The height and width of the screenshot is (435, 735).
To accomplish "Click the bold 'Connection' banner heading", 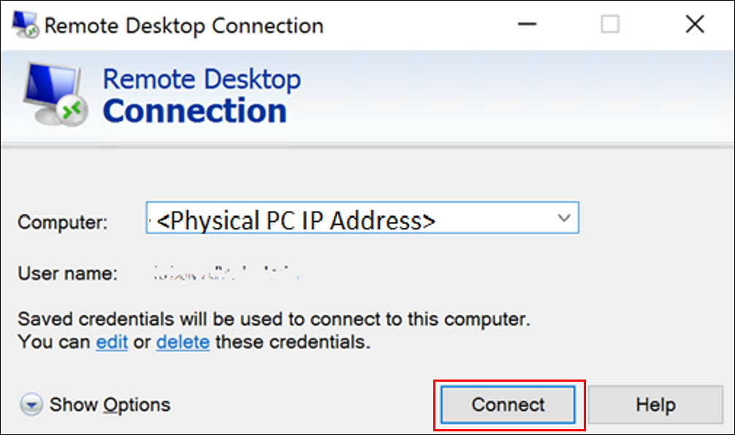I will tap(194, 112).
